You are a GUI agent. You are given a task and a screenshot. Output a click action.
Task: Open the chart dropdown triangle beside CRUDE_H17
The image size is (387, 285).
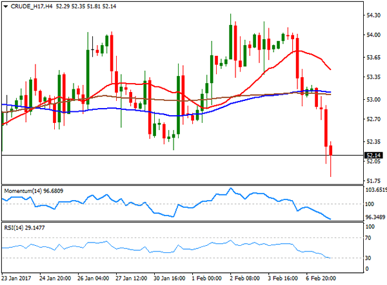(x=5, y=6)
